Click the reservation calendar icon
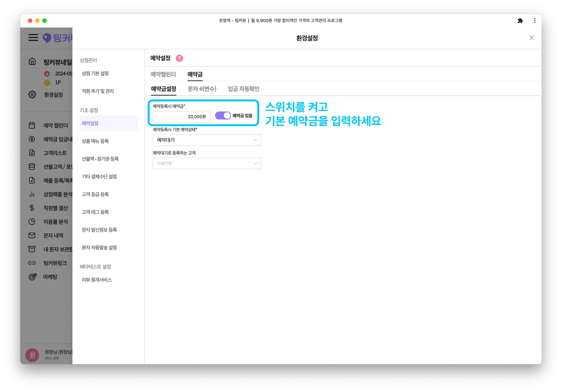This screenshot has height=391, width=562. (32, 125)
